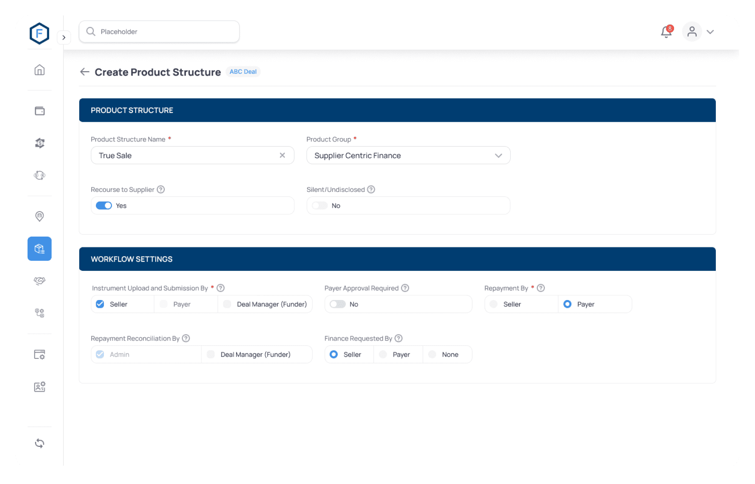Screen dimensions: 755x484
Task: Click the Create Product Structure title
Action: pyautogui.click(x=158, y=72)
